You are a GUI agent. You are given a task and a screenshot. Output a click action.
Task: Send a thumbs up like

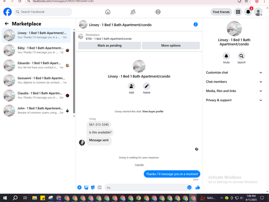point(197,188)
